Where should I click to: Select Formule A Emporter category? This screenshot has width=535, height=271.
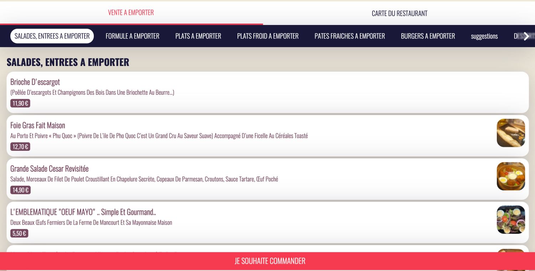[x=132, y=36]
